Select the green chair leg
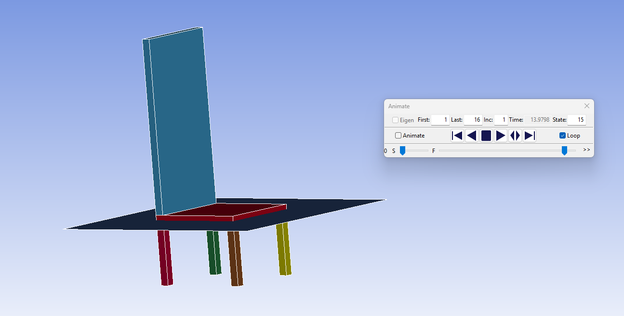Viewport: 624px width, 316px height. click(x=214, y=253)
